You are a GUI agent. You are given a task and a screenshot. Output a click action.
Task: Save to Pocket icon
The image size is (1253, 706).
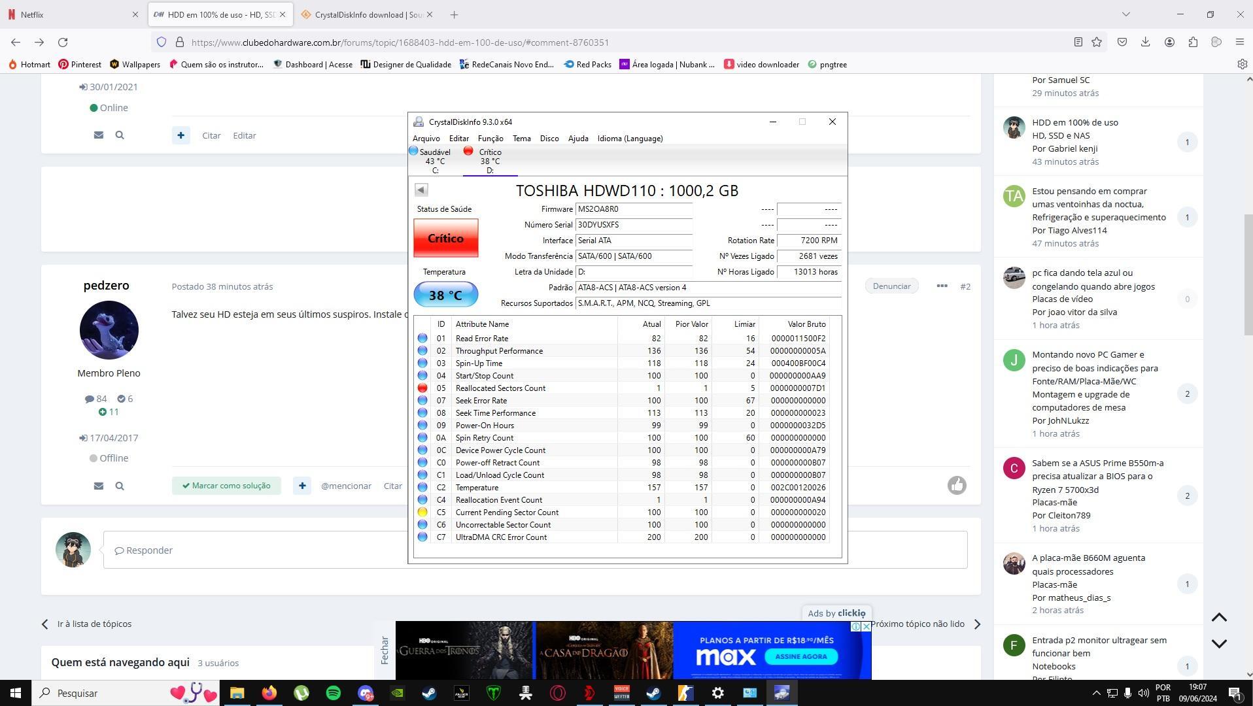[x=1122, y=42]
